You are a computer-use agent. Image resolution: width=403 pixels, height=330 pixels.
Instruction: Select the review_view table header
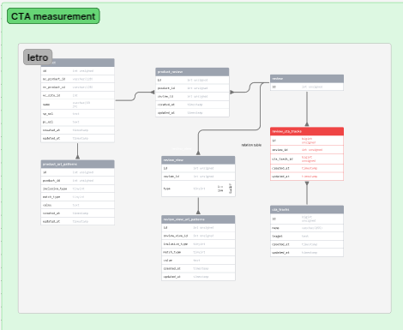click(198, 160)
